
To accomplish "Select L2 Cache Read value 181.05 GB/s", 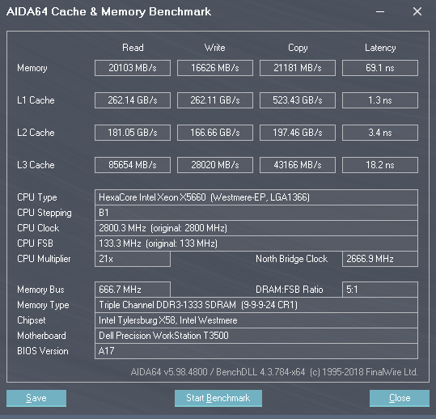I will pos(133,133).
